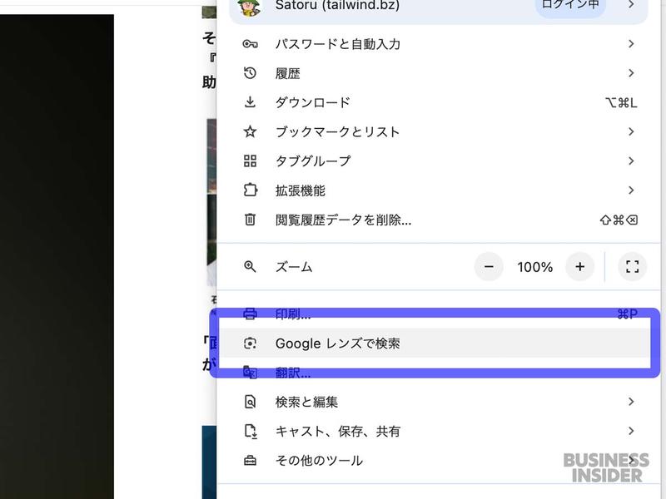Expand the chevron on タブグループ row

pyautogui.click(x=631, y=161)
